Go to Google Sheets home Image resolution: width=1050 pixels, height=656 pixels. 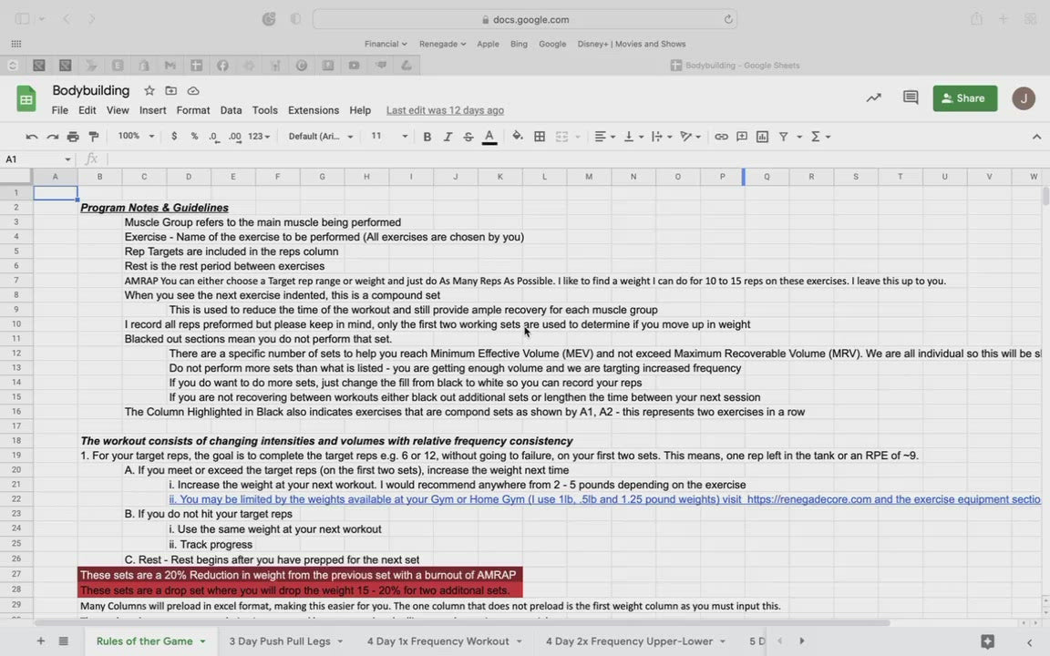pos(26,99)
